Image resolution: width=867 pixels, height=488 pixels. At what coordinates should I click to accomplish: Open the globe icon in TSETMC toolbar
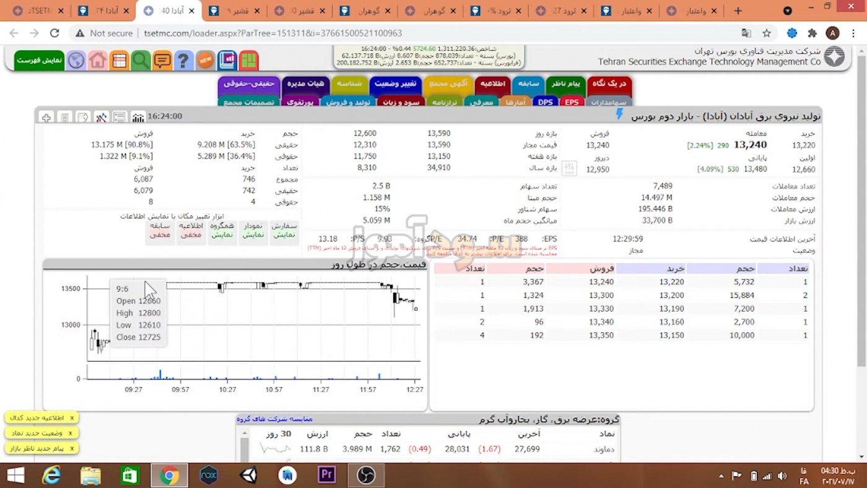(76, 60)
